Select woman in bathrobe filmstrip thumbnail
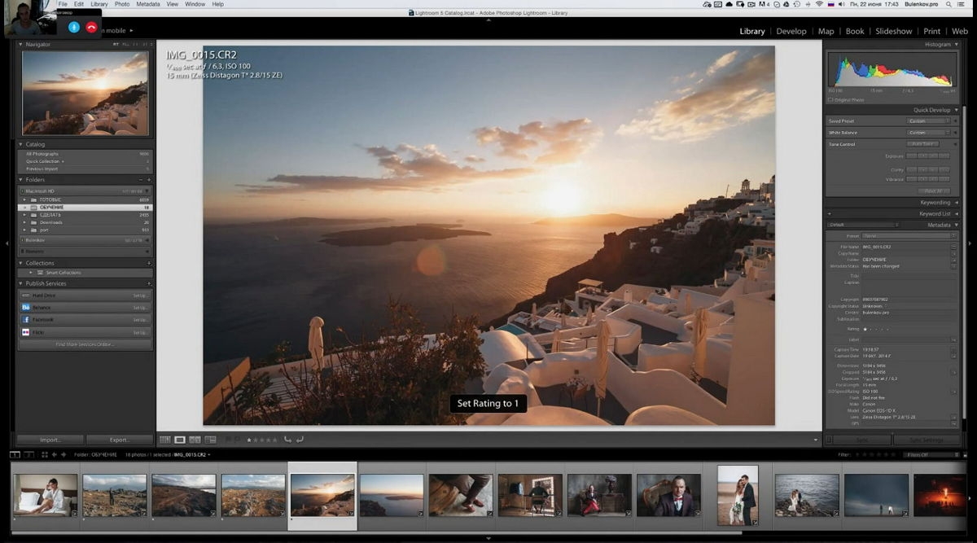 [x=46, y=495]
